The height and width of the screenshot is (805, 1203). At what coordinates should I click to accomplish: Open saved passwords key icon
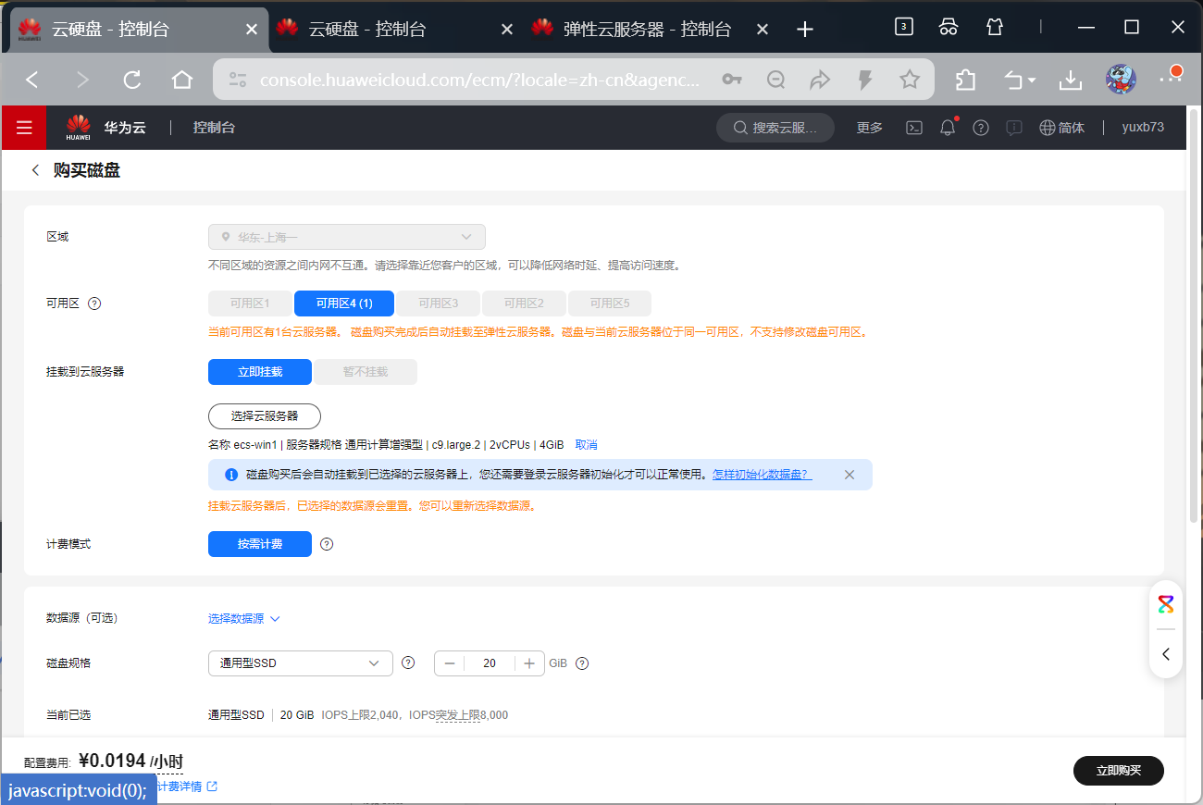pos(732,80)
